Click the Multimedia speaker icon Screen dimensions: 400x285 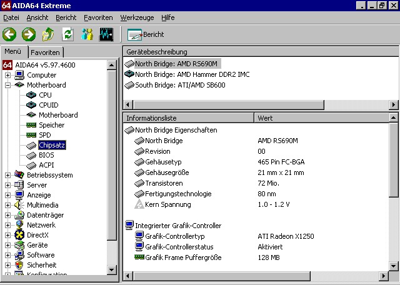pos(19,205)
